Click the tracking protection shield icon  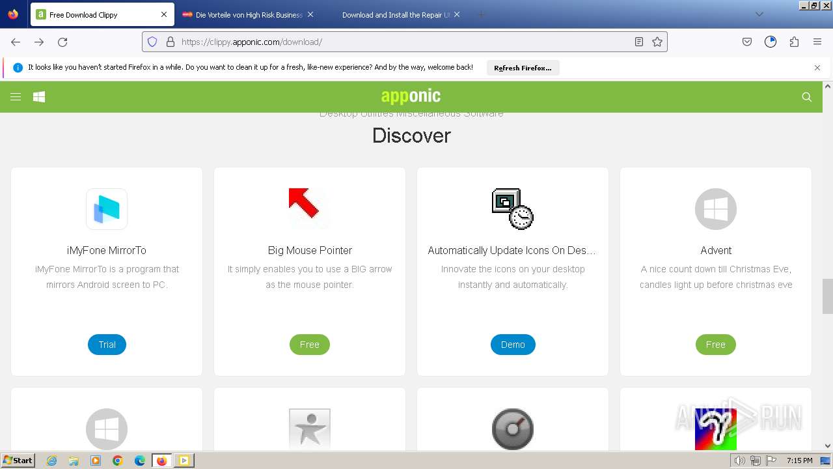pyautogui.click(x=152, y=42)
